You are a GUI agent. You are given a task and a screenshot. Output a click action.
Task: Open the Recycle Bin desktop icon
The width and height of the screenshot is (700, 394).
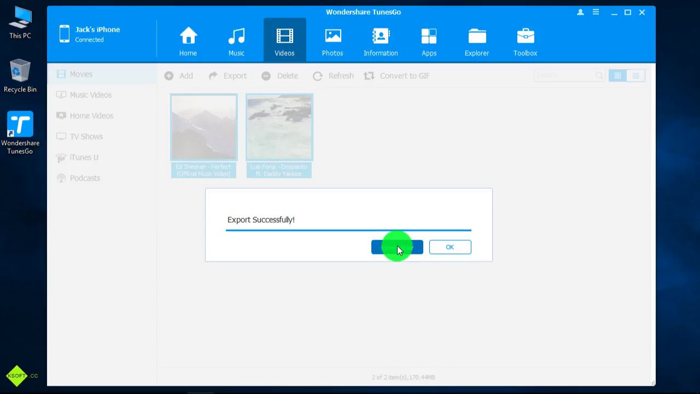(x=20, y=76)
